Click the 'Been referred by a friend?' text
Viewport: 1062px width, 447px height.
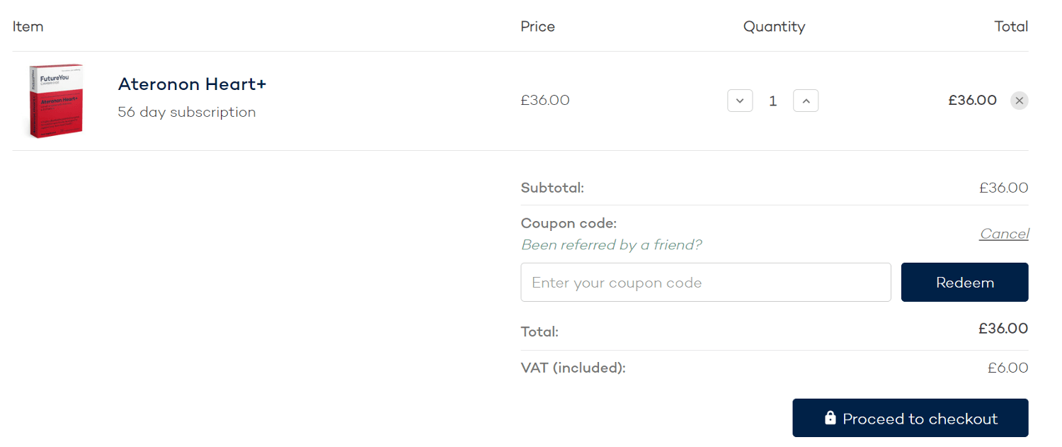coord(611,244)
